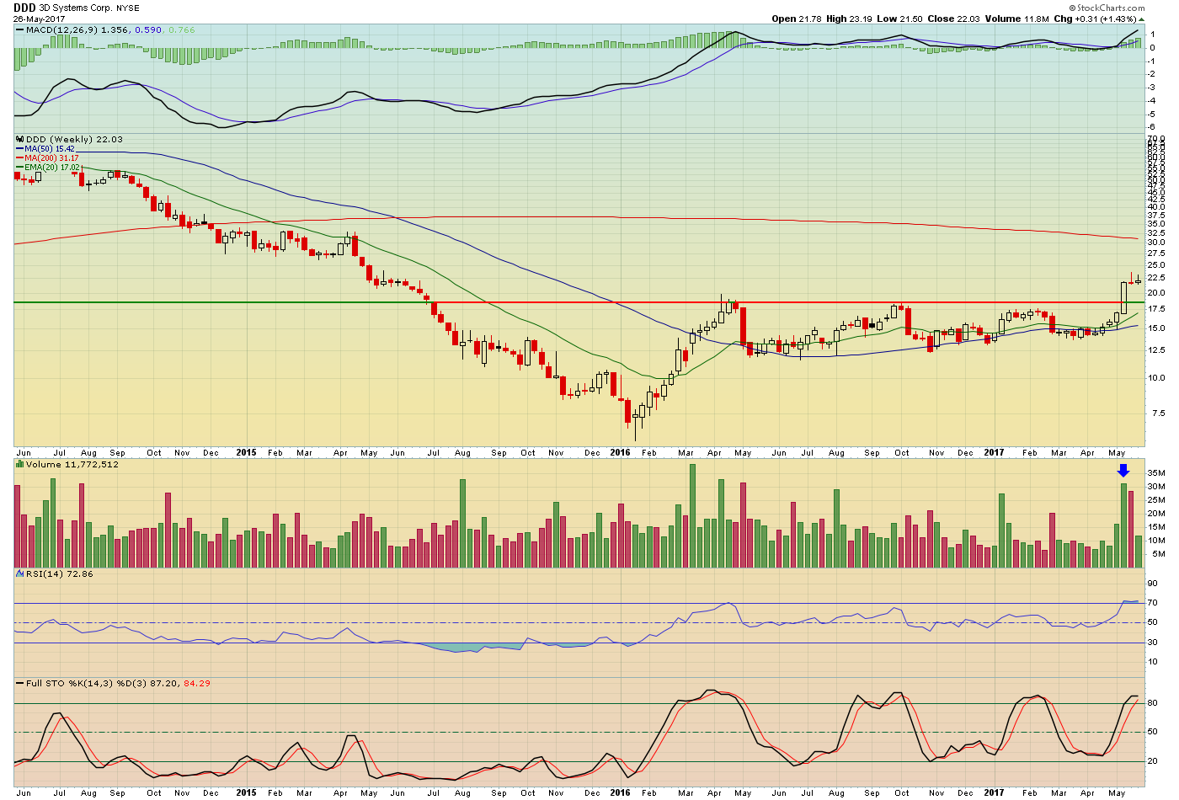Viewport: 1179px width, 800px height.
Task: Click "35M" on the volume axis
Action: pyautogui.click(x=1156, y=473)
